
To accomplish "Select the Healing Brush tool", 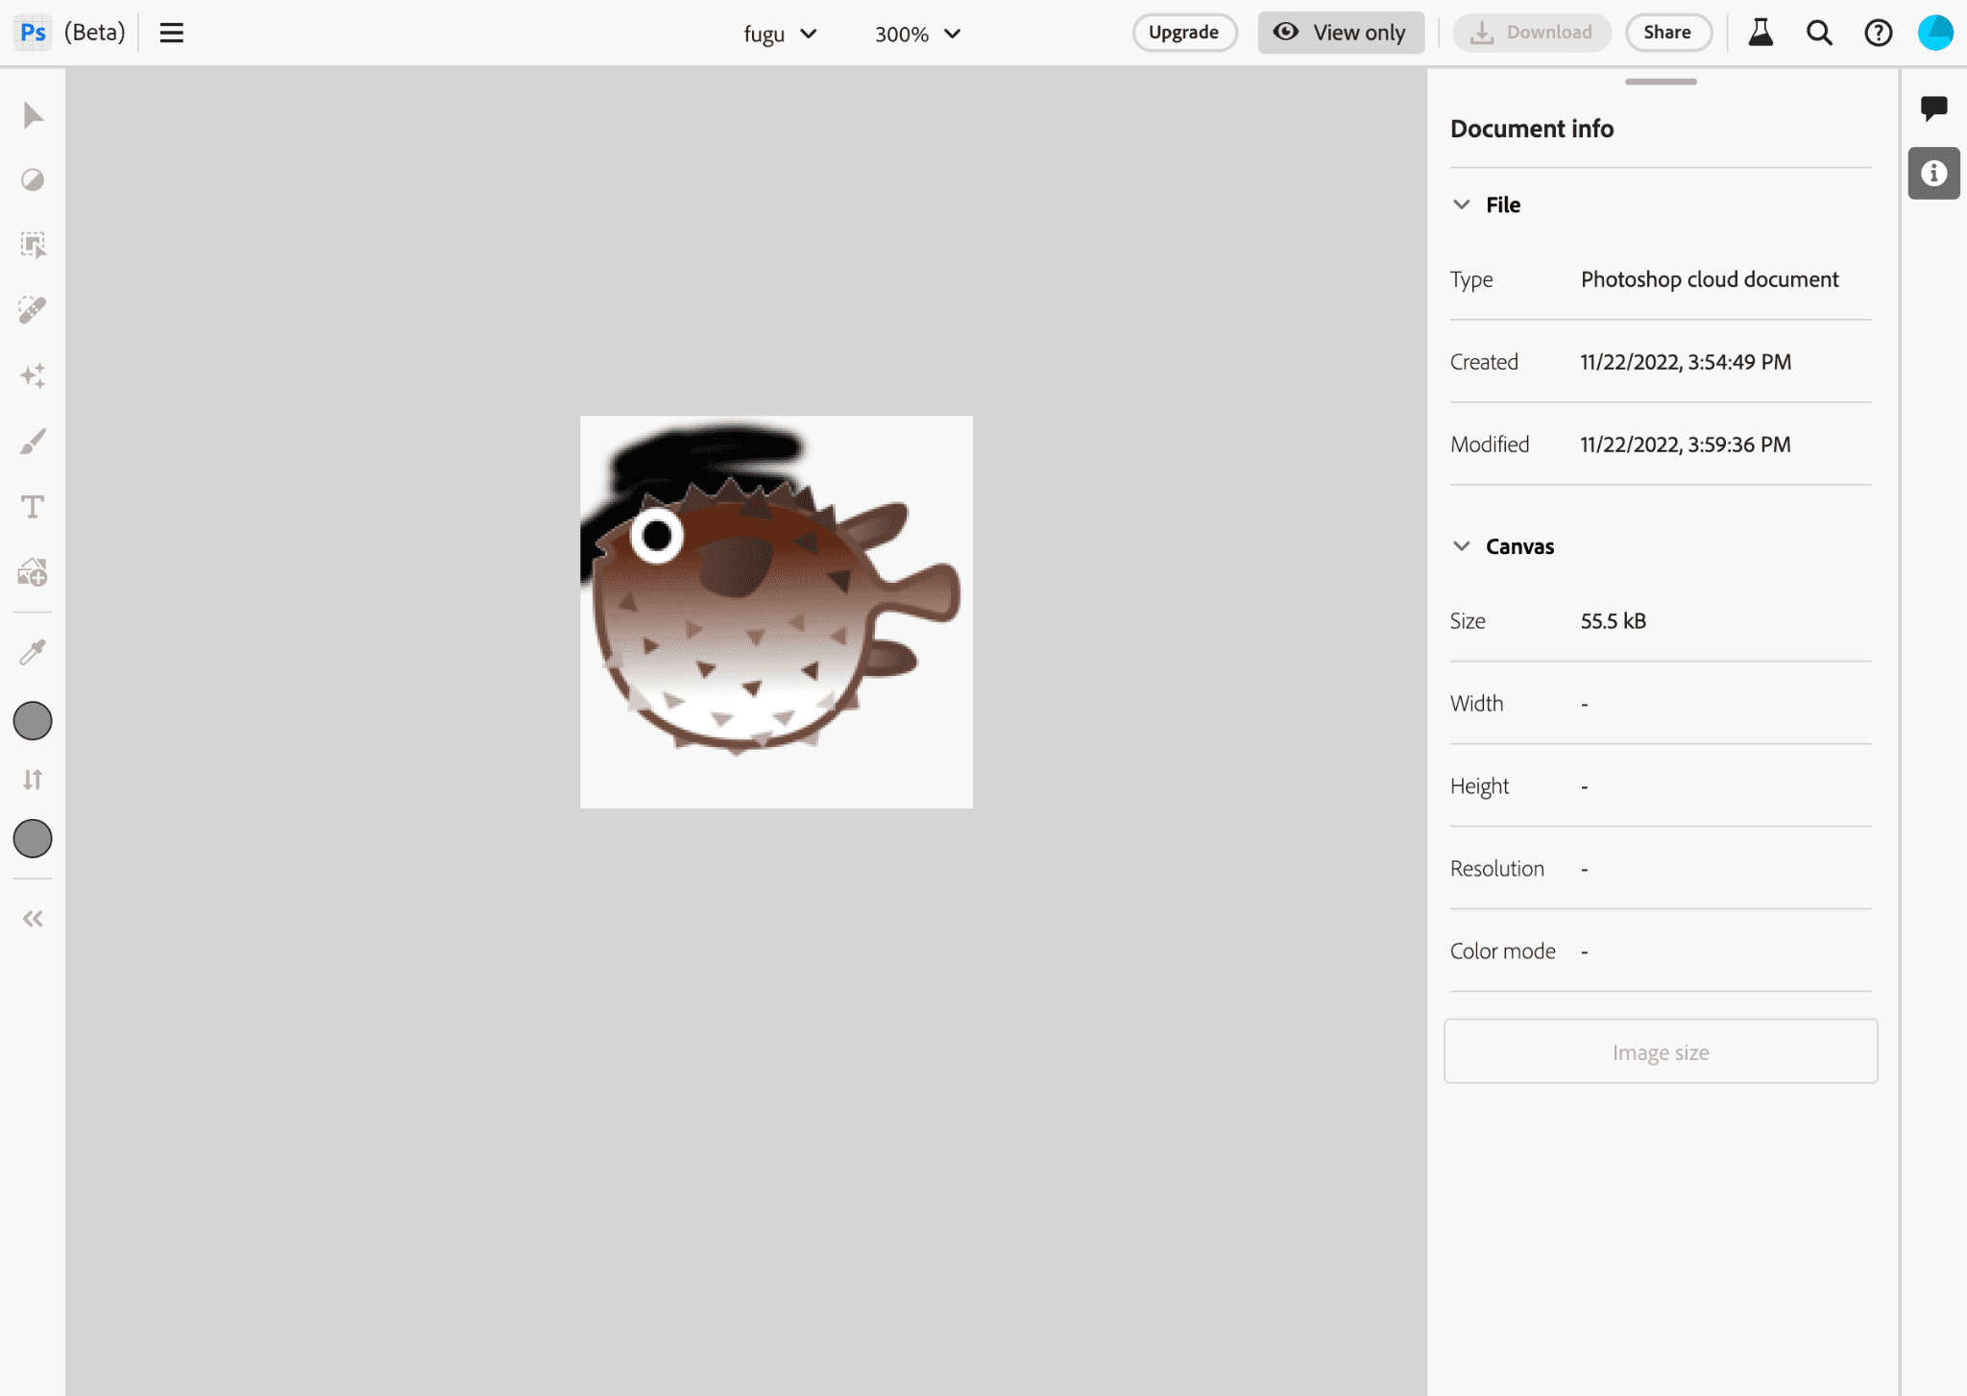I will pos(34,310).
